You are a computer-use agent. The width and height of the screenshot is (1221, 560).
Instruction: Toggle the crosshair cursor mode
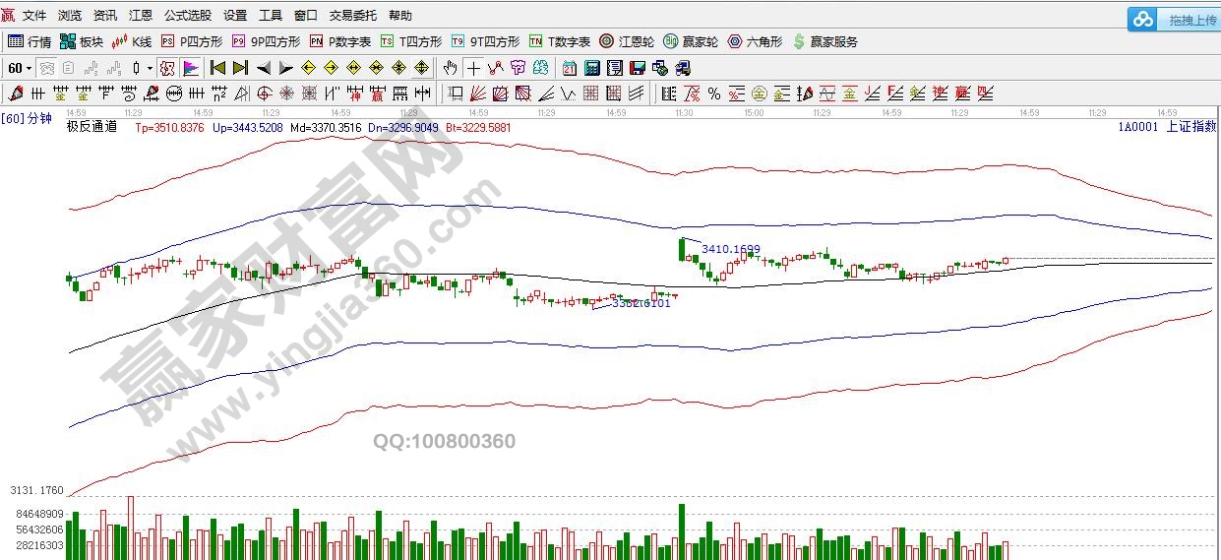[473, 68]
